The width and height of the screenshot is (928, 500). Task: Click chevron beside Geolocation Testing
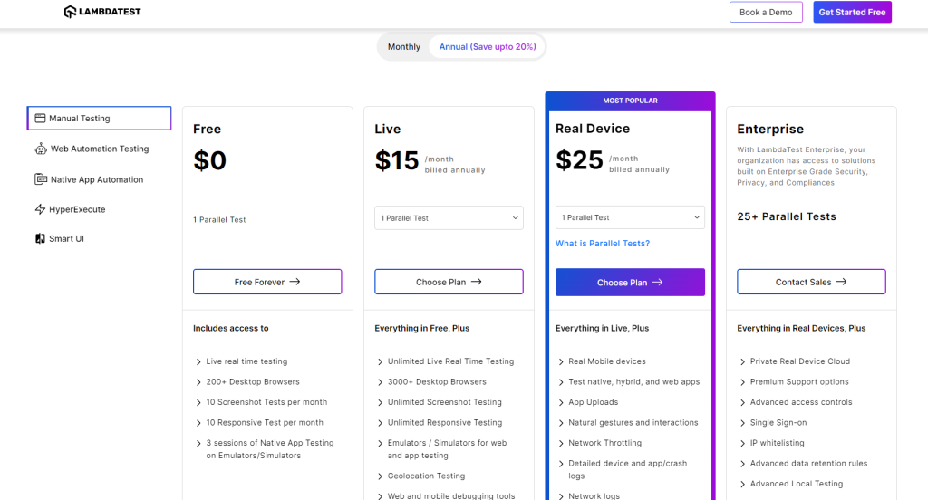380,476
